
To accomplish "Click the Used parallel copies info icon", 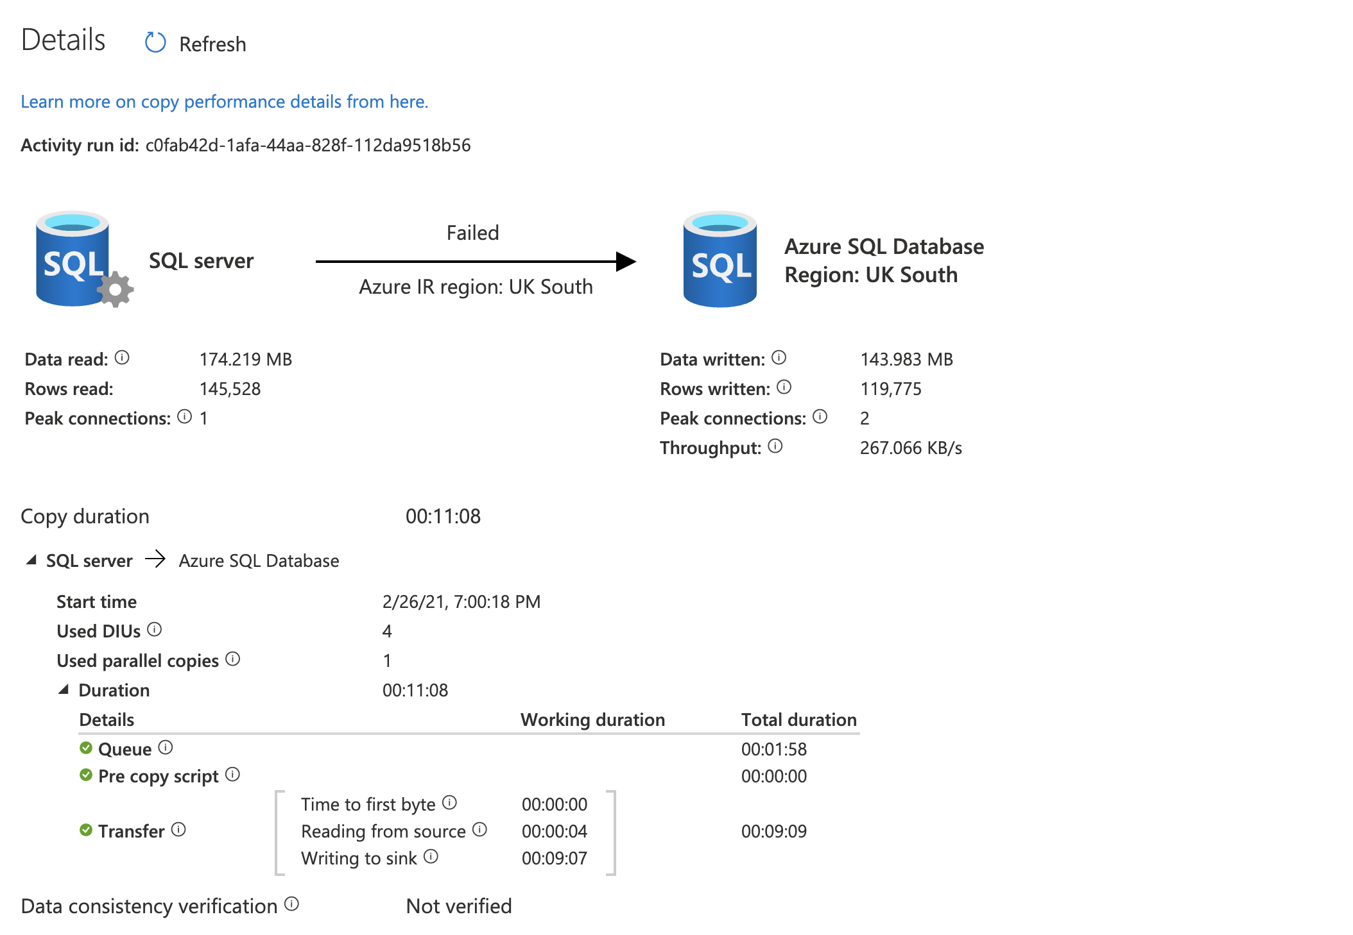I will tap(233, 659).
